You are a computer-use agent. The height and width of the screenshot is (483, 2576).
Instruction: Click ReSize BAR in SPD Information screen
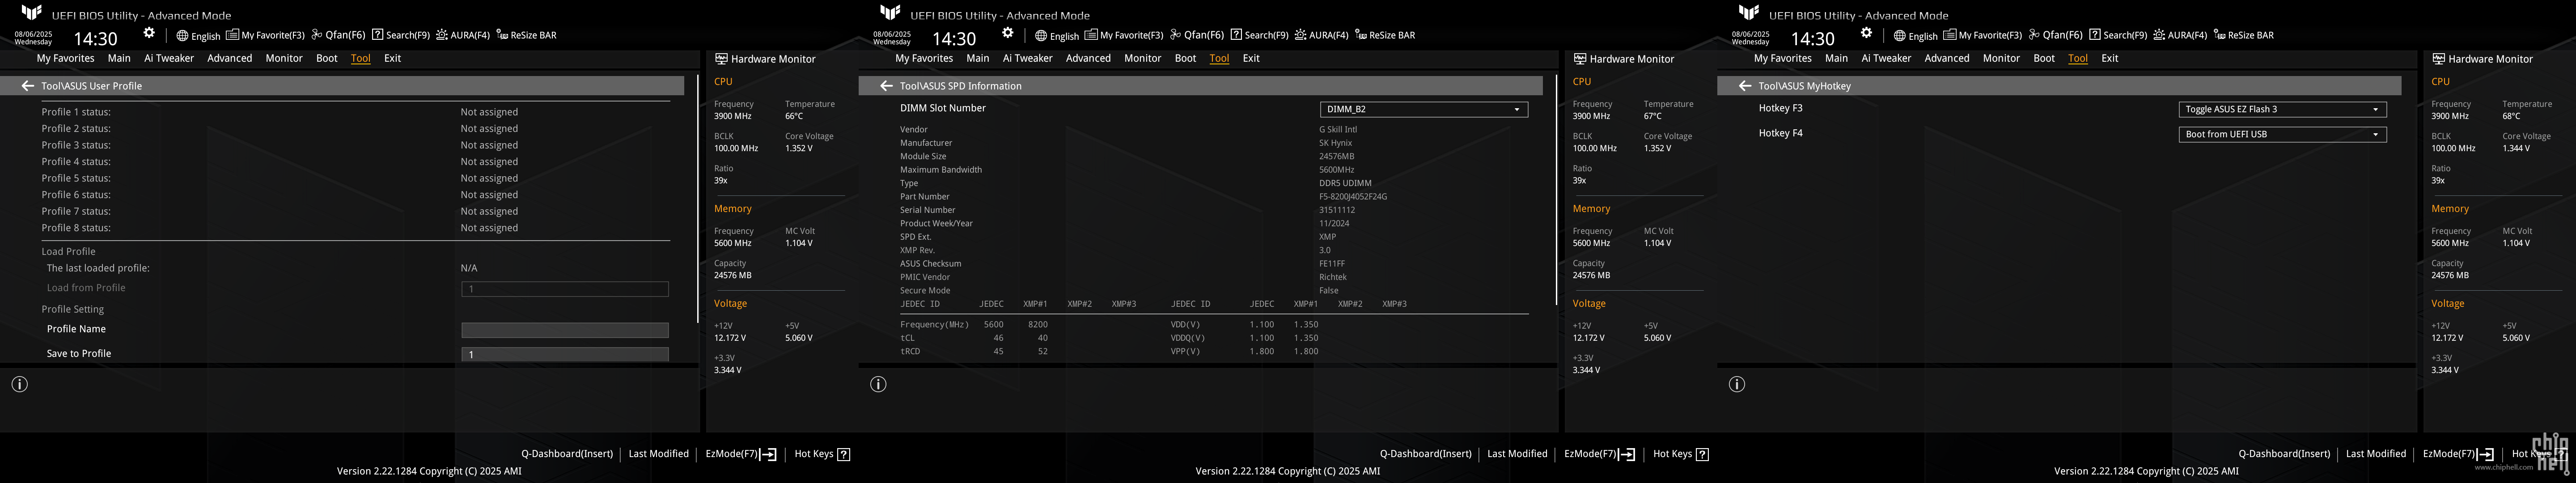(1385, 35)
